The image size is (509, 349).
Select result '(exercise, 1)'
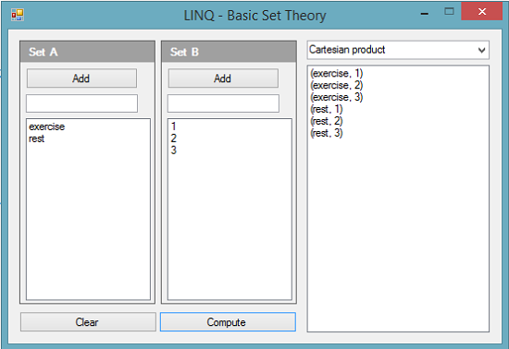pos(337,74)
